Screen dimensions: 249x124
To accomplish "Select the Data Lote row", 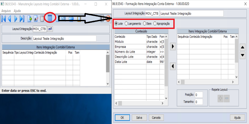I will [x=140, y=62].
